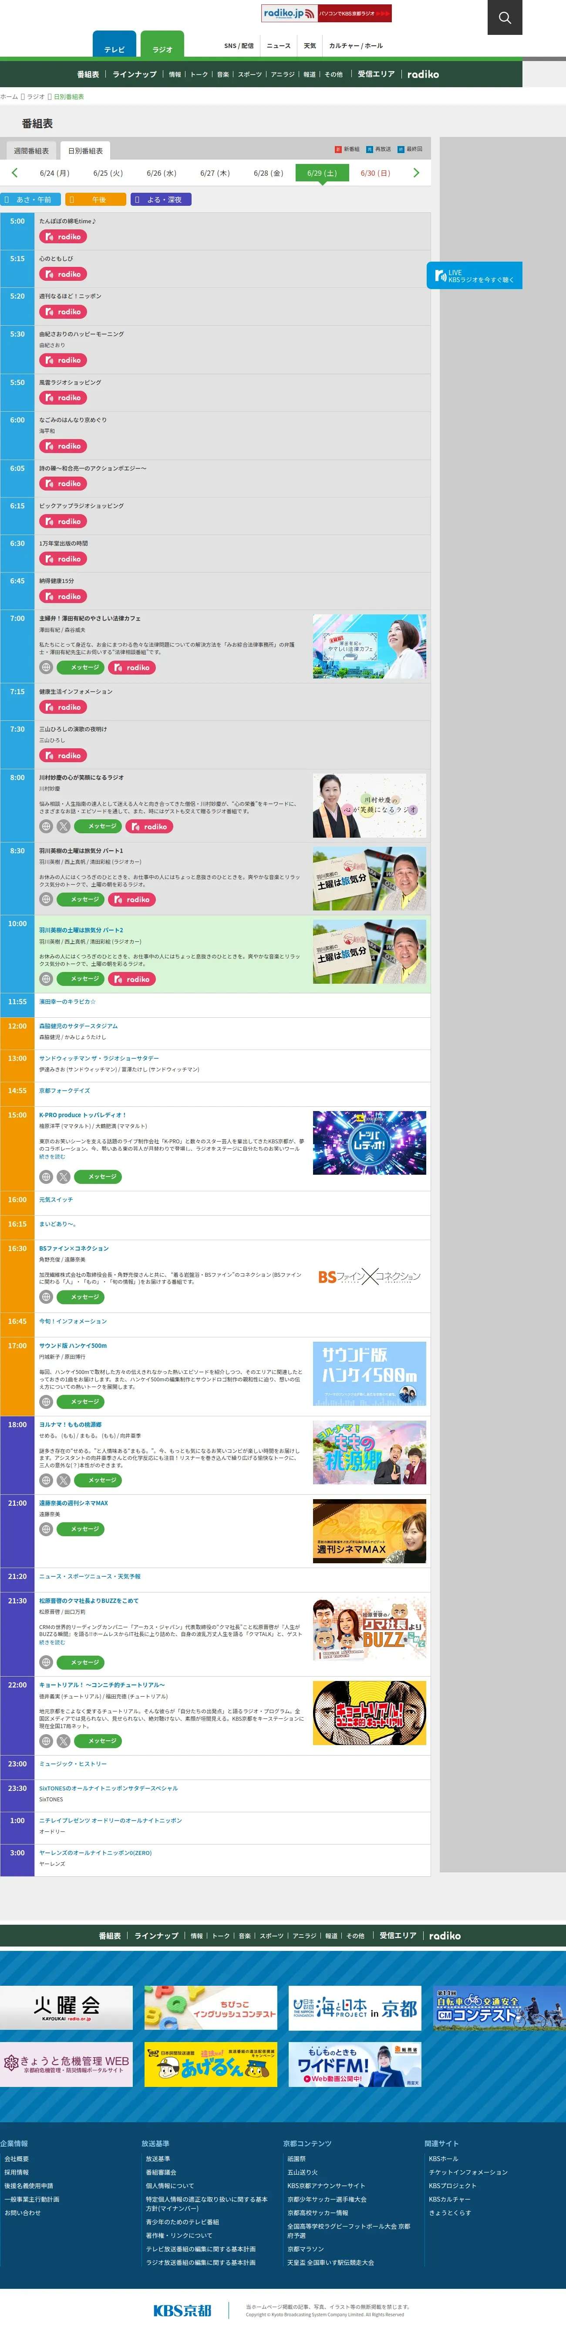Open globe icon for 15:00 トッパレディオ
The width and height of the screenshot is (566, 2332).
tap(46, 1177)
